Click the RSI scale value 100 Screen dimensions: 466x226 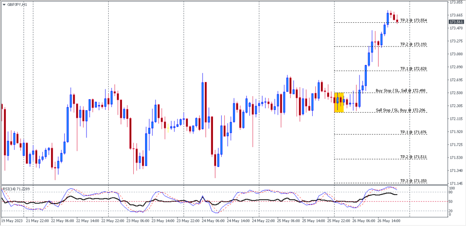tap(452, 188)
